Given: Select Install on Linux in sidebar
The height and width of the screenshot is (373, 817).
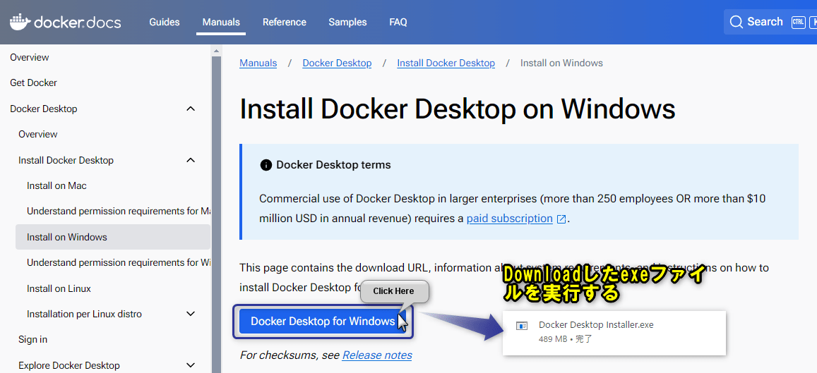Looking at the screenshot, I should pyautogui.click(x=59, y=288).
